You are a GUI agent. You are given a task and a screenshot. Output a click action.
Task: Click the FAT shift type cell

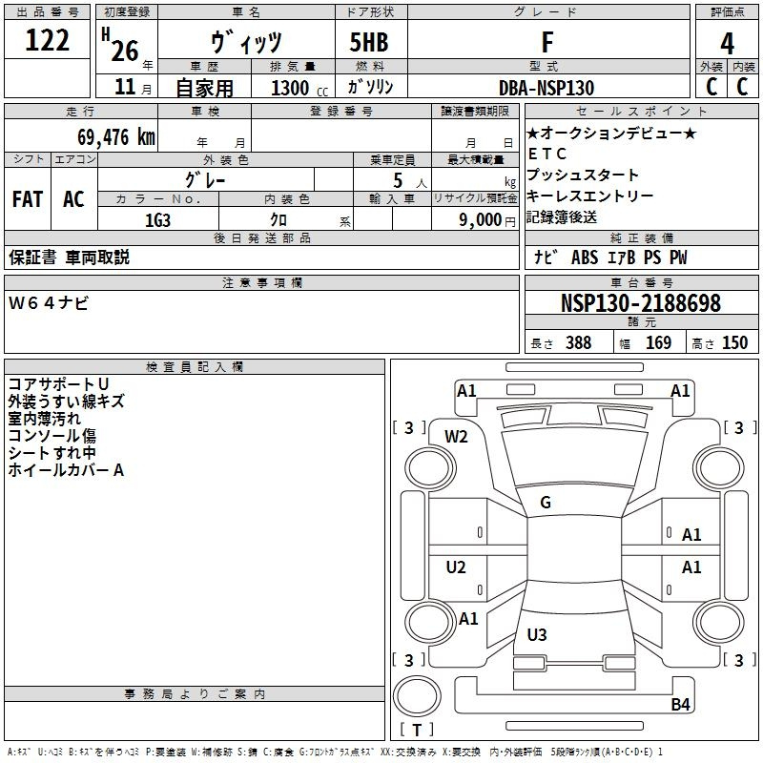pyautogui.click(x=28, y=199)
